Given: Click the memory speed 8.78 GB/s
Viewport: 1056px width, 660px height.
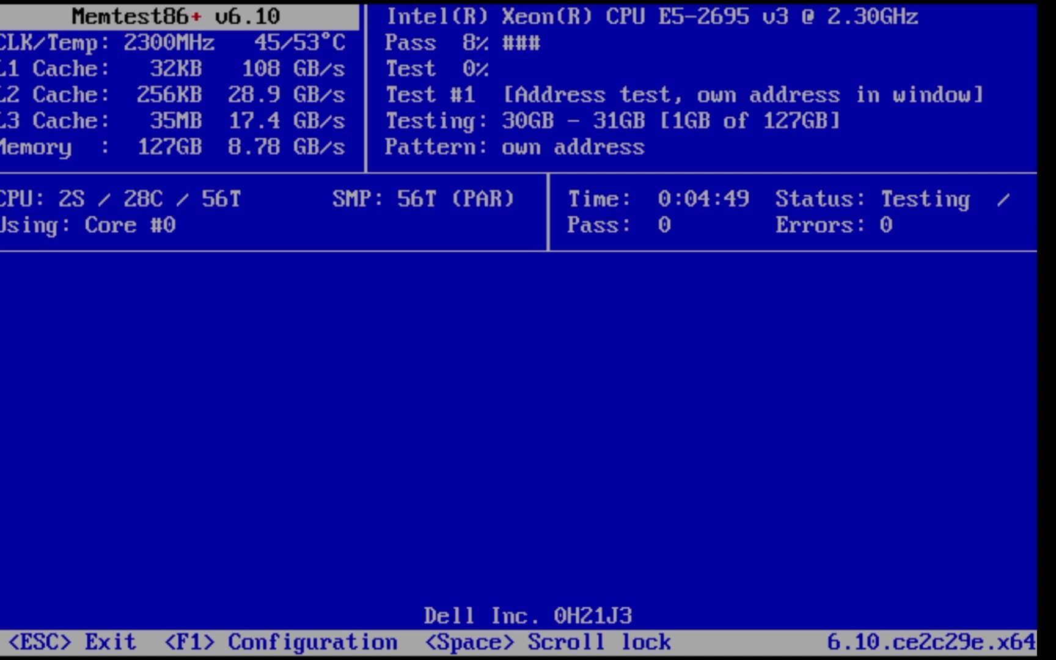Looking at the screenshot, I should (x=287, y=147).
